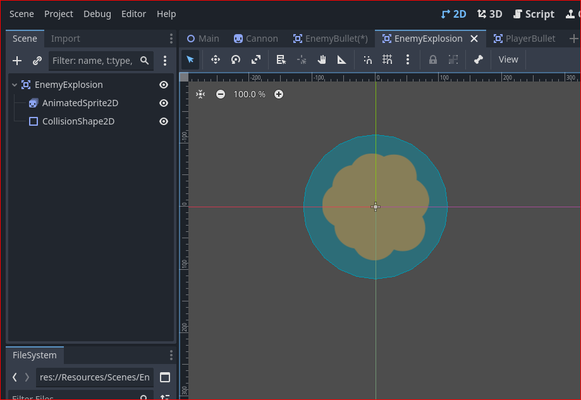Choose the Scale Mode tool
Image resolution: width=581 pixels, height=400 pixels.
[256, 59]
